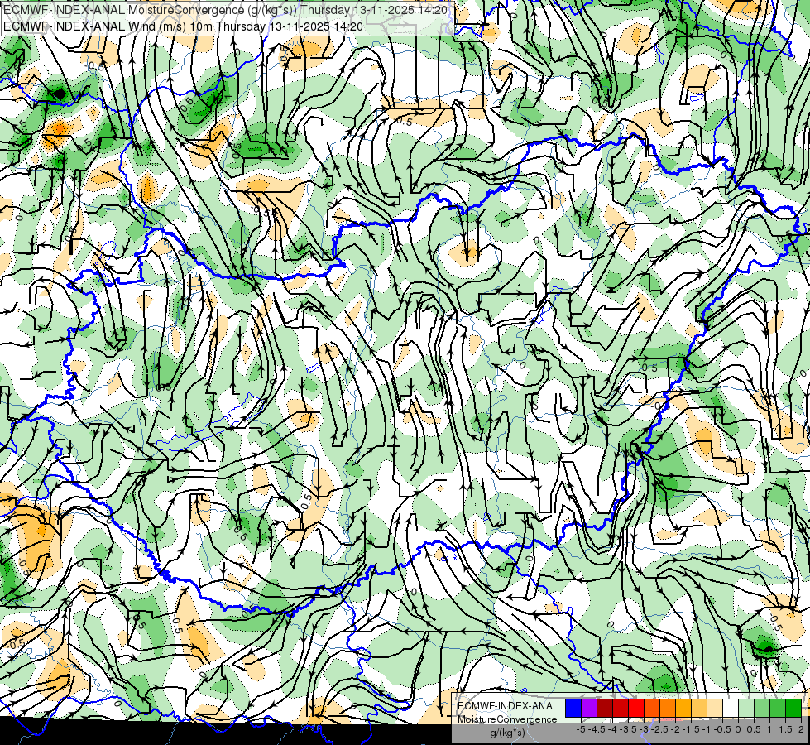Select the palest green swatch between 0 and 0.5
Image resolution: width=810 pixels, height=745 pixels.
pyautogui.click(x=746, y=708)
